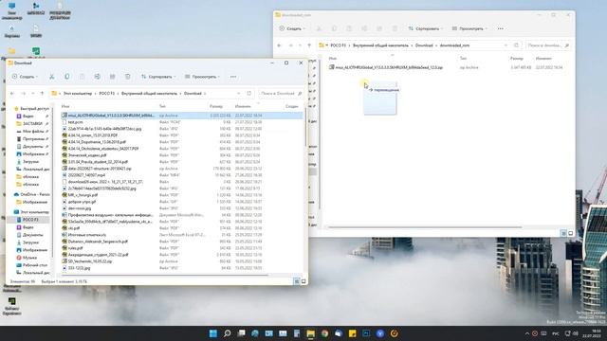Screen dimensions: 607x341
Task: Switch Download window to large icons view
Action: pyautogui.click(x=303, y=281)
